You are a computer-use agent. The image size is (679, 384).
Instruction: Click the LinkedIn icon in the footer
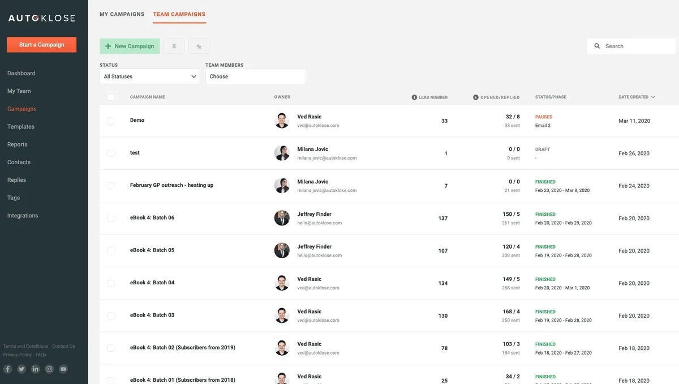(x=35, y=369)
